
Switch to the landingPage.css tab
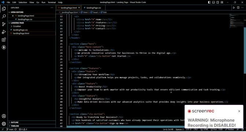pyautogui.click(x=93, y=8)
